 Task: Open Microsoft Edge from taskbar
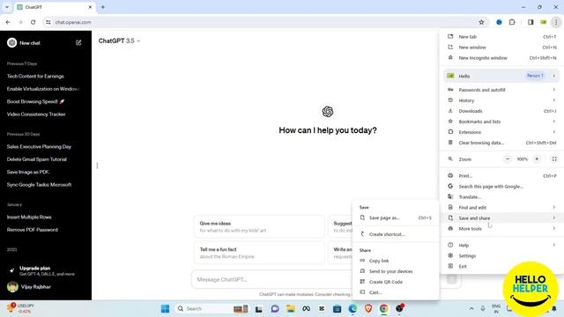click(352, 308)
